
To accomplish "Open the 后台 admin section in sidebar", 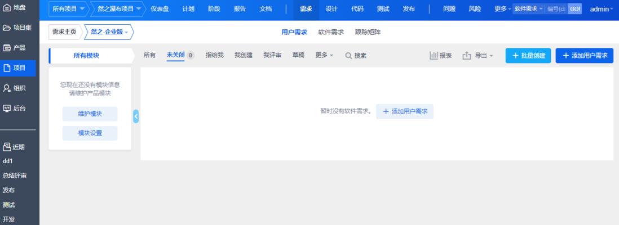I will click(15, 109).
